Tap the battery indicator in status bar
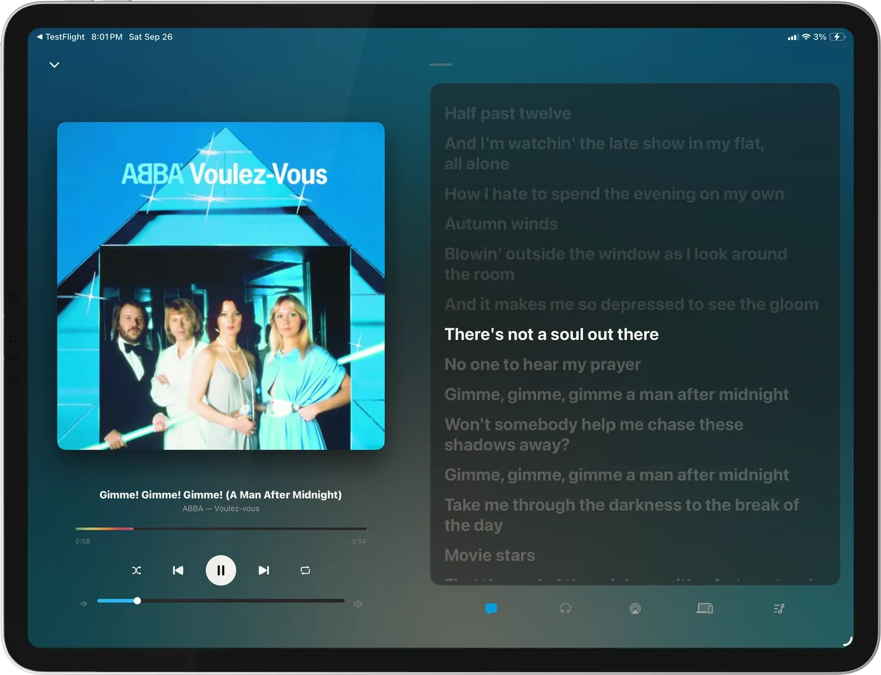Viewport: 881px width, 675px height. coord(837,37)
